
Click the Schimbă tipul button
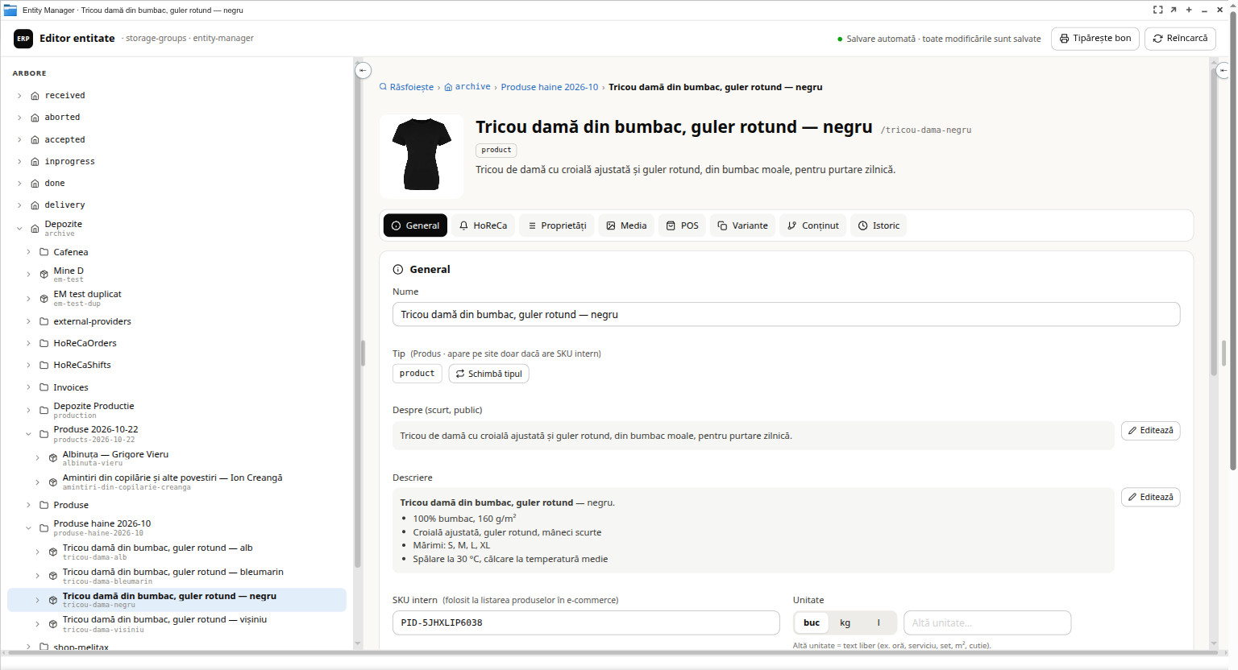coord(489,374)
